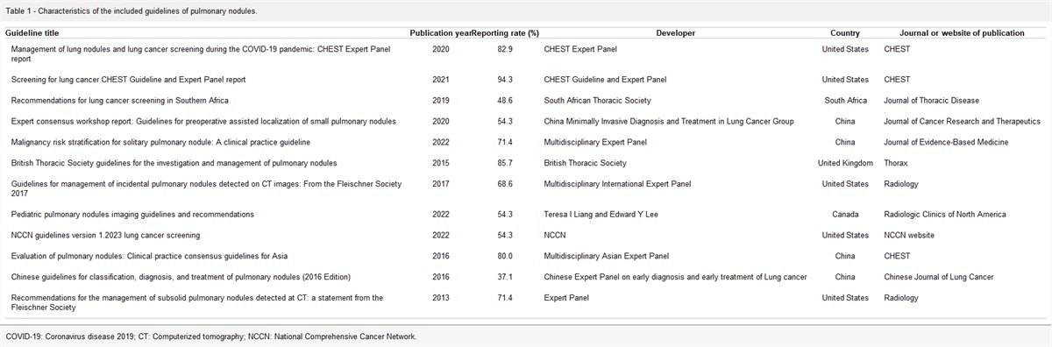Viewport: 1052px width, 347px height.
Task: Click the 'South Africa' country cell
Action: (x=845, y=100)
